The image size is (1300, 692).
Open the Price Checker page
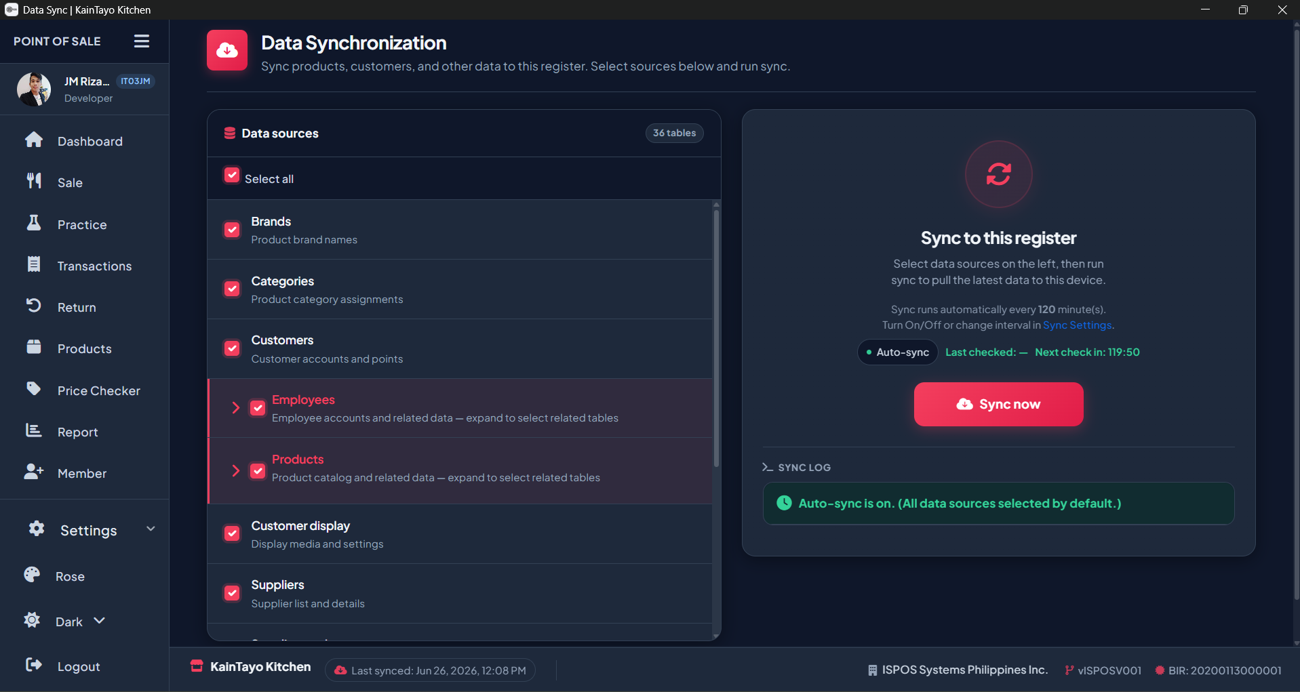84,390
